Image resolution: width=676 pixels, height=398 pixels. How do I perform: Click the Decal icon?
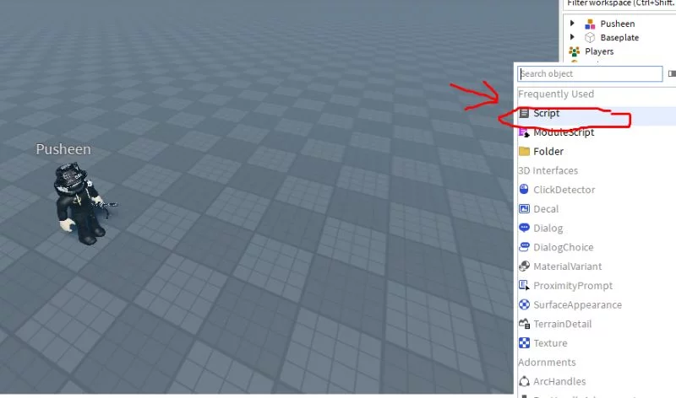525,209
